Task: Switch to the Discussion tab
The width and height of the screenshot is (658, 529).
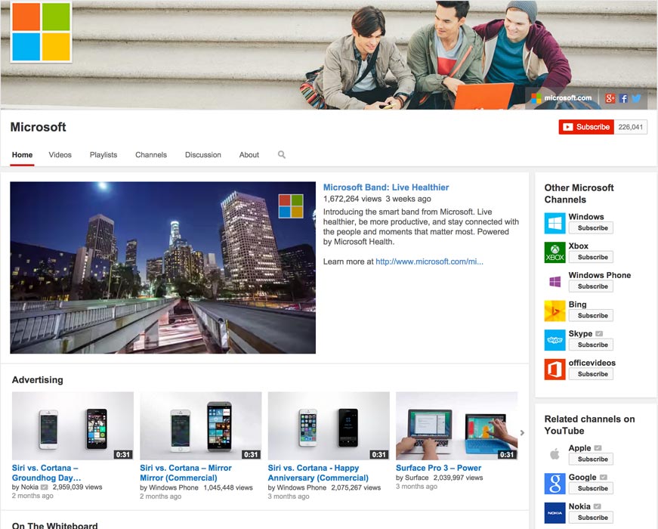Action: (203, 154)
